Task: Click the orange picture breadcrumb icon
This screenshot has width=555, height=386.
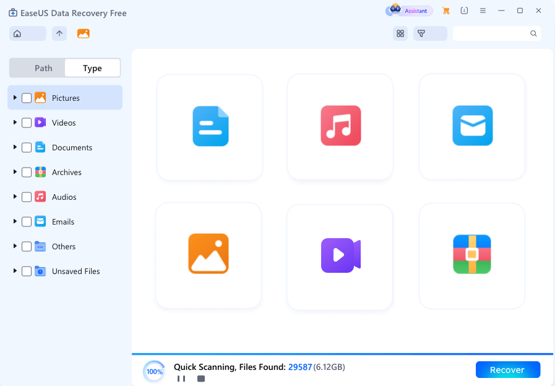Action: [x=84, y=33]
